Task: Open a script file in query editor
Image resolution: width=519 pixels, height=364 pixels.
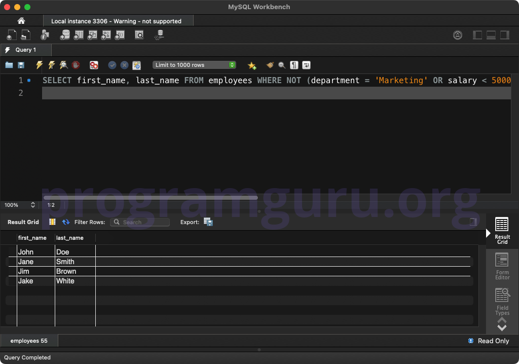Action: pos(9,65)
